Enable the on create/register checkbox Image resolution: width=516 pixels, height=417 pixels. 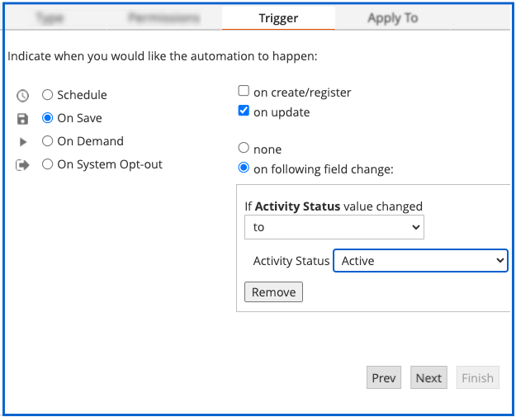tap(244, 92)
